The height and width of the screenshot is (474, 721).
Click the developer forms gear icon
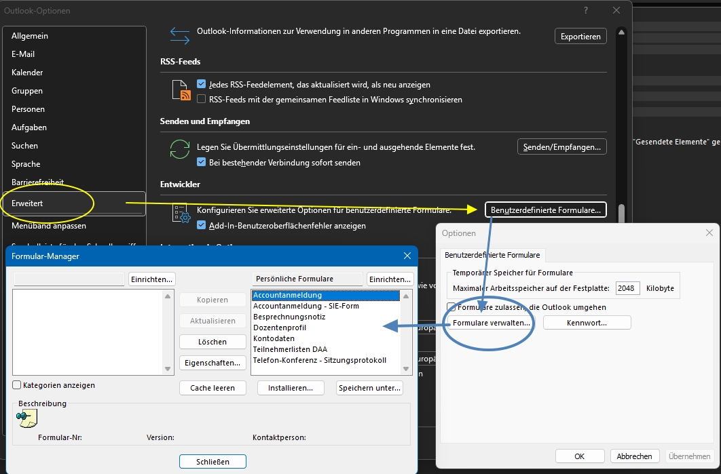pyautogui.click(x=181, y=213)
